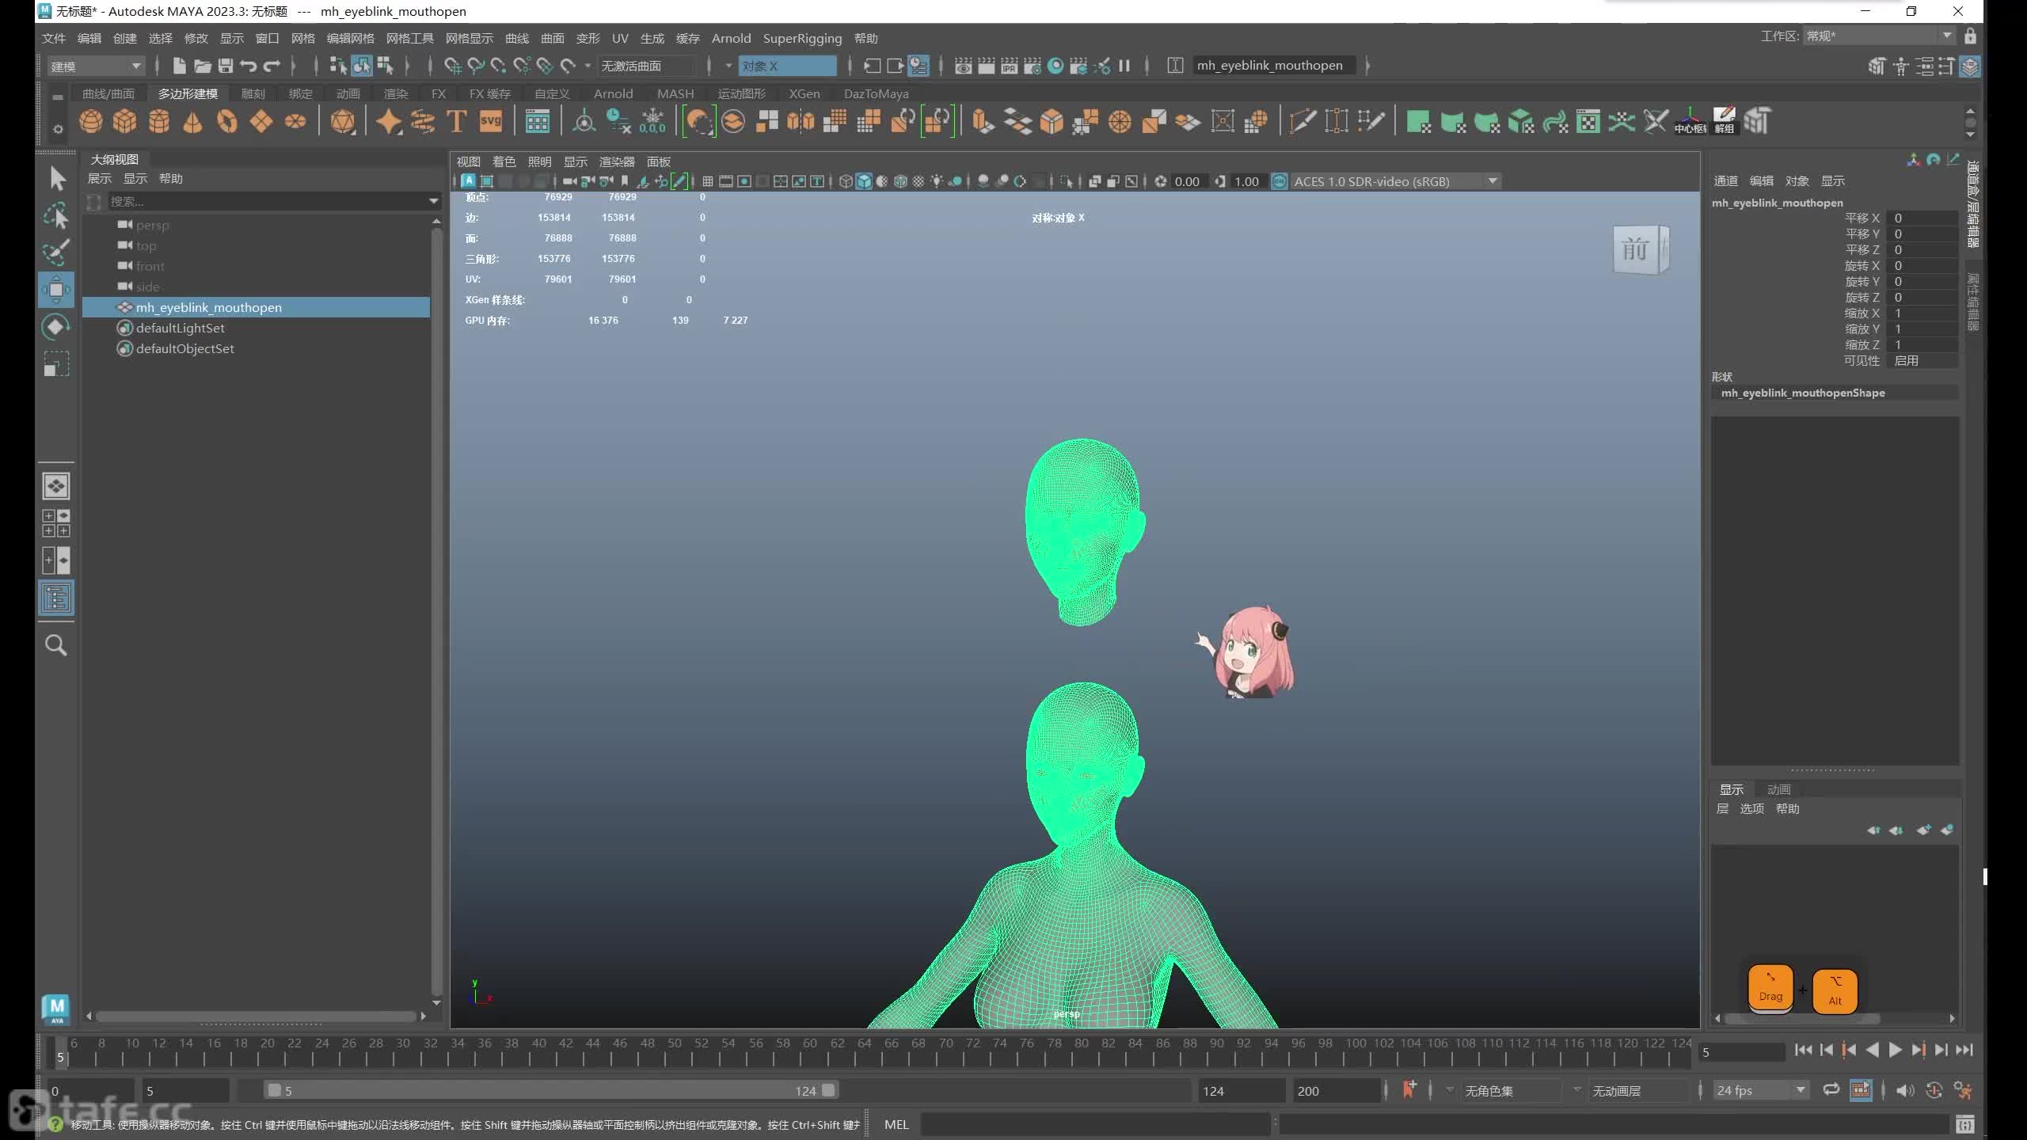
Task: Open the 建模 menu set dropdown
Action: tap(96, 66)
